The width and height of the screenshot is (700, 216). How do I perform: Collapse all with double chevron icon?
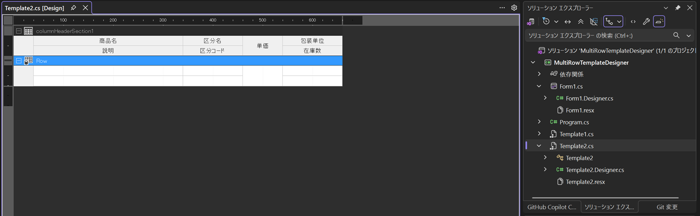click(581, 21)
